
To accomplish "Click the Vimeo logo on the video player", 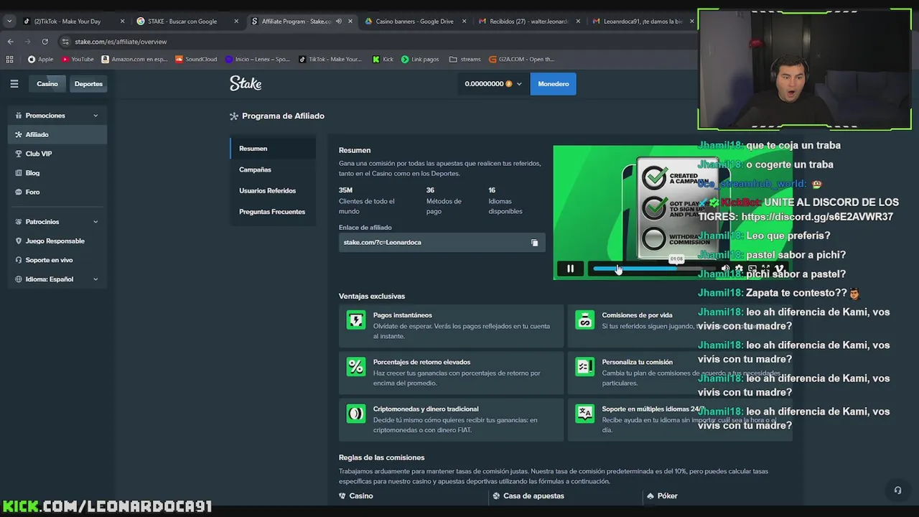I will pos(780,269).
